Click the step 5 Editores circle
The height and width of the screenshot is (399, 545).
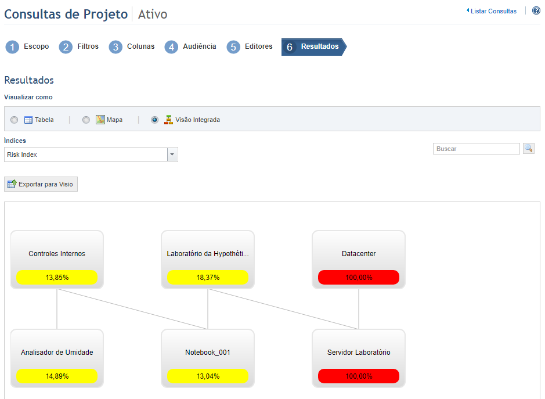233,47
